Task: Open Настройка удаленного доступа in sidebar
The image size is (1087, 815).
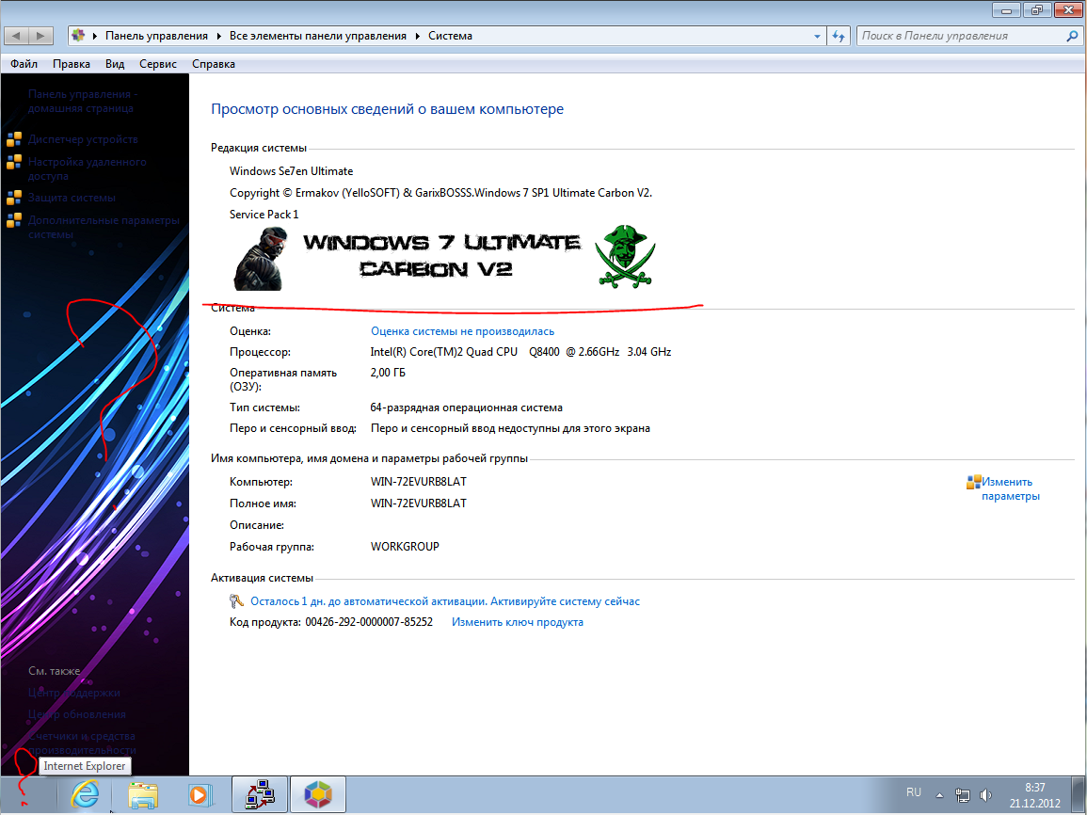Action: [x=88, y=168]
